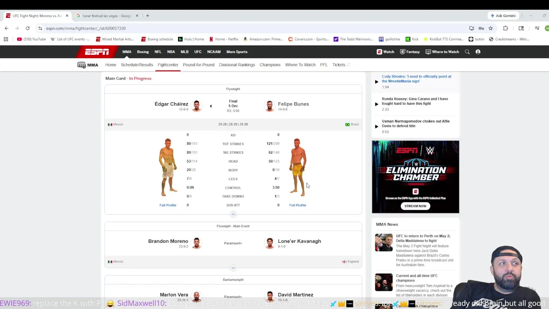Open the Kick bookmark
Screen dimensions: 549x309
pyautogui.click(x=412, y=39)
